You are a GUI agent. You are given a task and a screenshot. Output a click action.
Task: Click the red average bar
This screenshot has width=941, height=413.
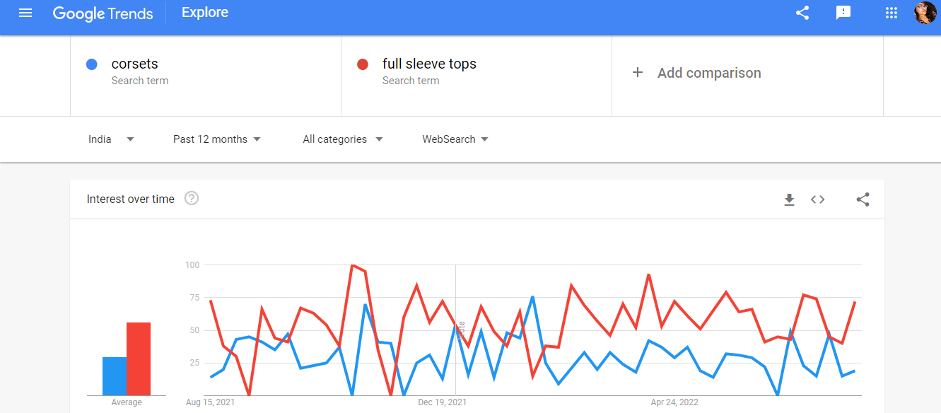tap(139, 359)
